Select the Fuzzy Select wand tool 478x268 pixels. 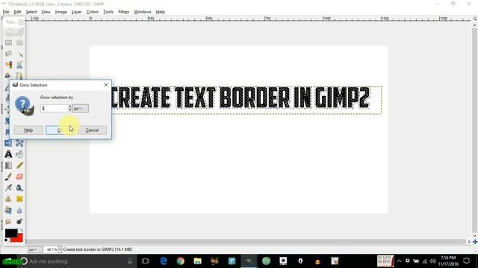[x=19, y=54]
